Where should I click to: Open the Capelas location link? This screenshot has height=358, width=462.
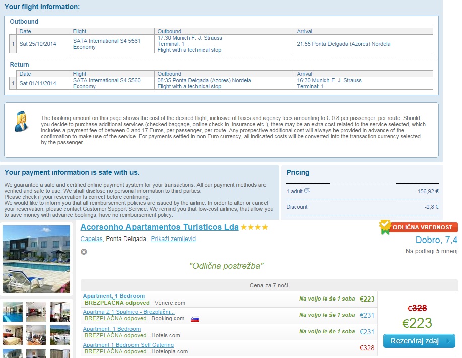point(91,239)
